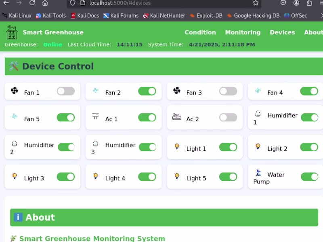Click the Fan 3 fan icon

[177, 90]
